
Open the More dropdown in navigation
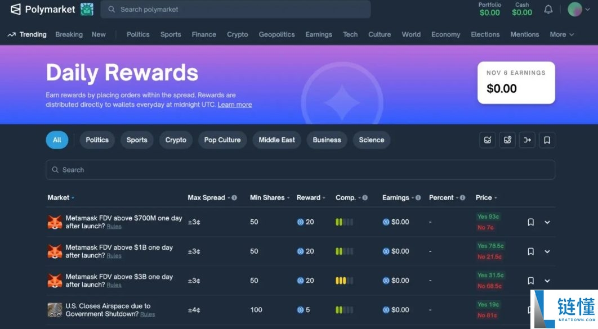[x=561, y=34]
